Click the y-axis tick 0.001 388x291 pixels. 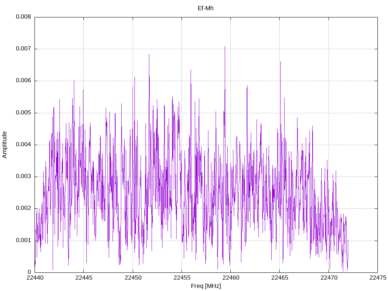coord(23,241)
